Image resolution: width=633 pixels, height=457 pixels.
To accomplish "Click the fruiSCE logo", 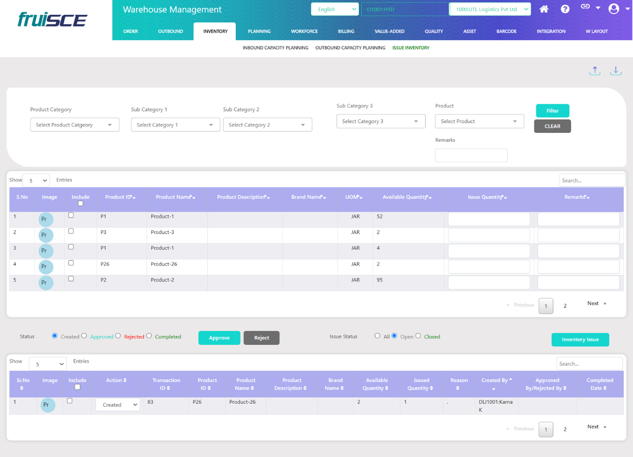I will (52, 20).
